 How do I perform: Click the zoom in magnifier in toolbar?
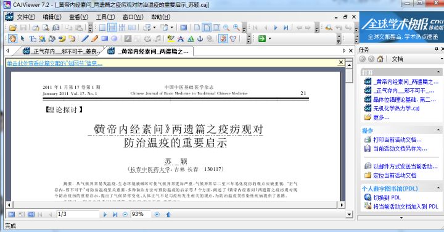236,28
